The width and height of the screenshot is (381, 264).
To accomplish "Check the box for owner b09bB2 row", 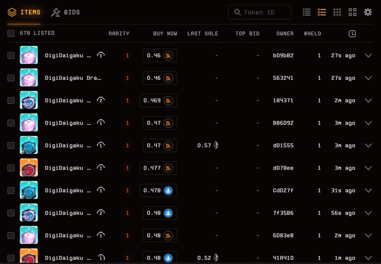I will pyautogui.click(x=11, y=55).
